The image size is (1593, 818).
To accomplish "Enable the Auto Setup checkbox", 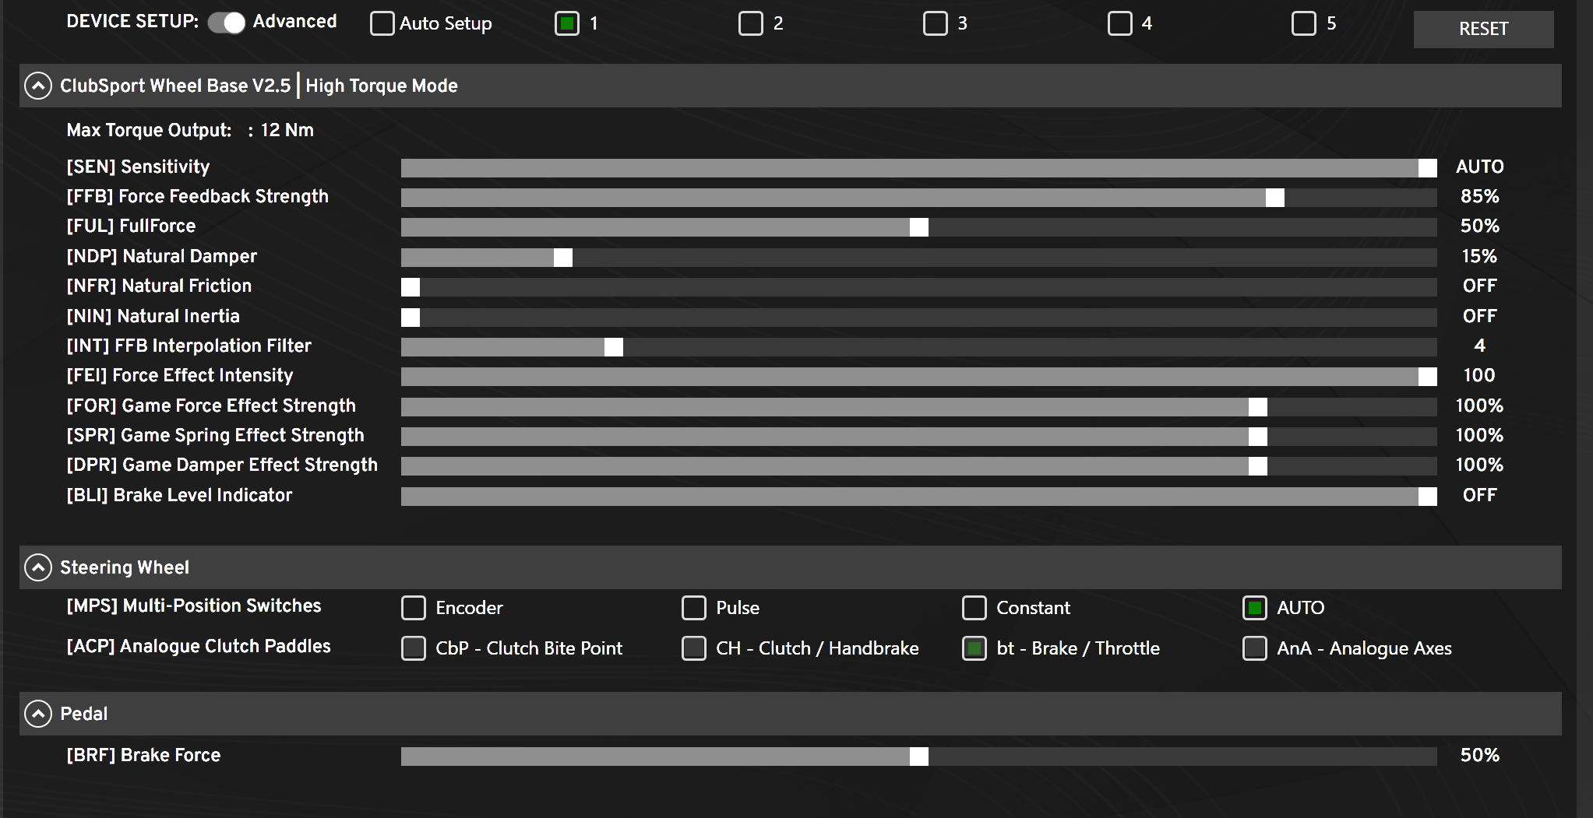I will tap(382, 23).
